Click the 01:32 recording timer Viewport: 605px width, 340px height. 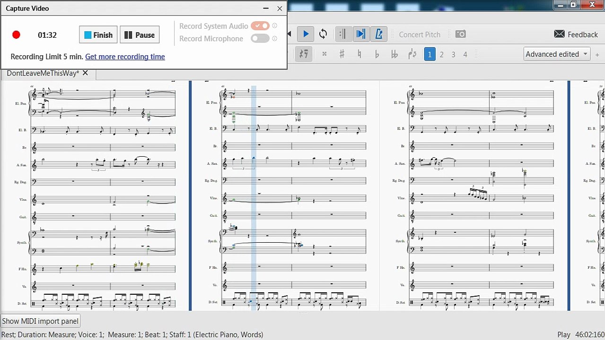[47, 35]
